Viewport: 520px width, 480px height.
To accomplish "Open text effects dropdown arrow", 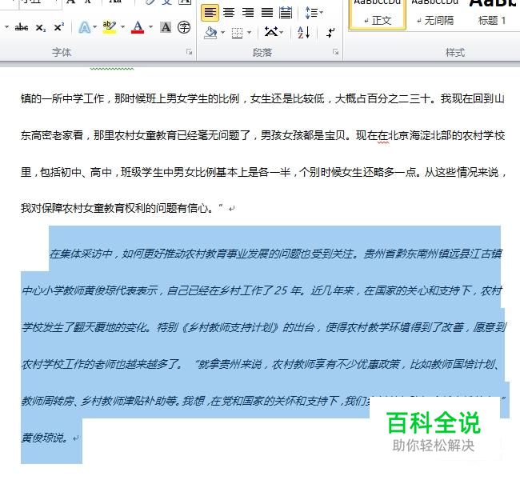I will click(95, 27).
